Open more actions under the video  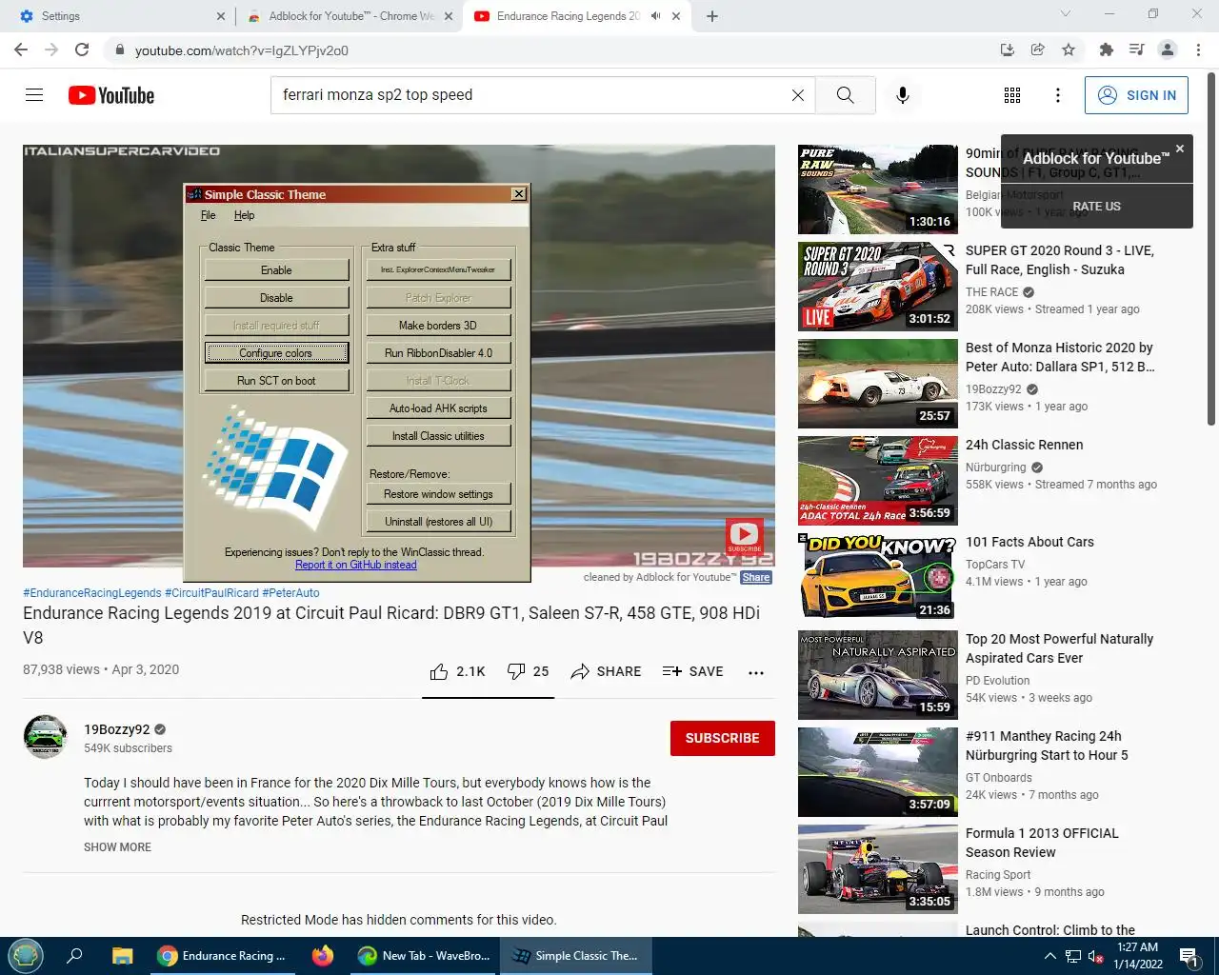(756, 672)
